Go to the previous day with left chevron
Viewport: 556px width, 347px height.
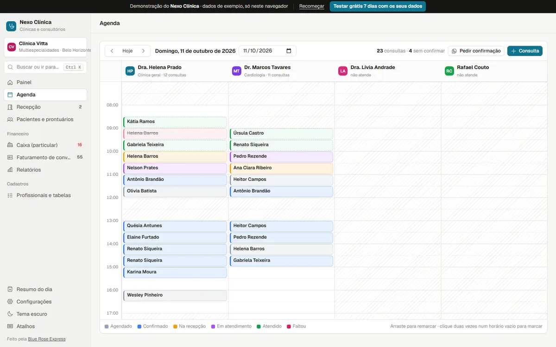pos(112,51)
